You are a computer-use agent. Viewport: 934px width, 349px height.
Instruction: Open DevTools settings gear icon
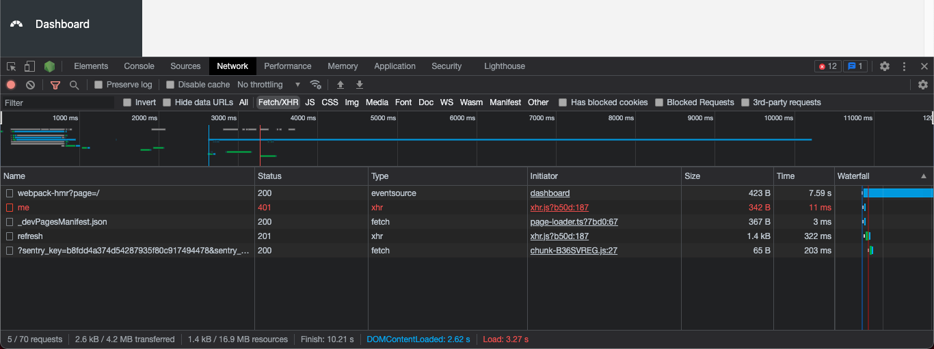click(885, 66)
